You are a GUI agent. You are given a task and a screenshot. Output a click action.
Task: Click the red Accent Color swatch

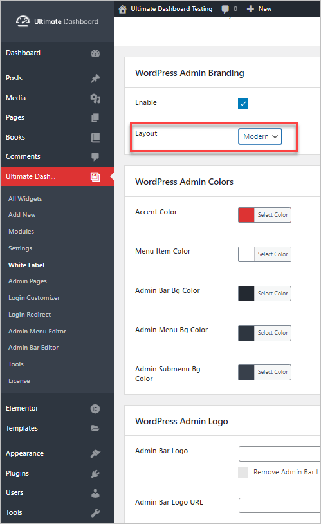pos(246,215)
